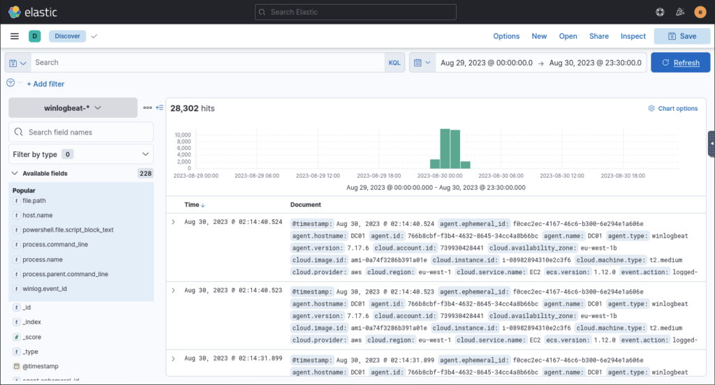Open index pattern options ellipsis

[147, 107]
